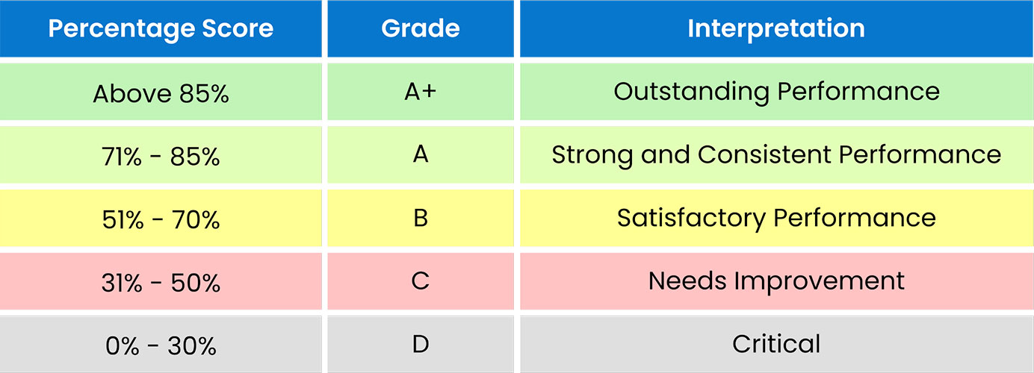Click the grade B cell

coord(421,219)
